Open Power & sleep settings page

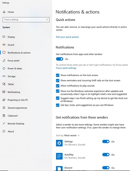15,68
